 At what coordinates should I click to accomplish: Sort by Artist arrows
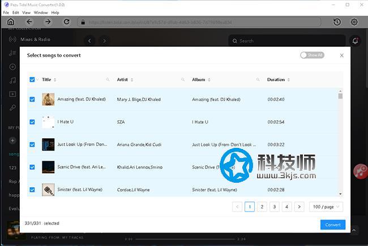(132, 80)
